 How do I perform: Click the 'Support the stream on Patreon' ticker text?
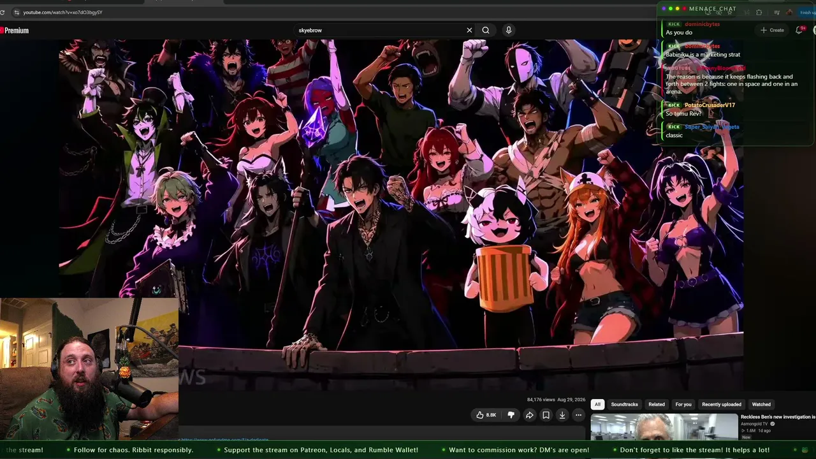tap(321, 450)
